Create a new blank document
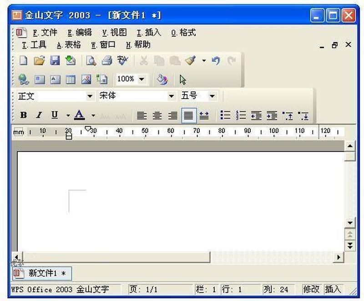The height and width of the screenshot is (301, 364). click(24, 61)
